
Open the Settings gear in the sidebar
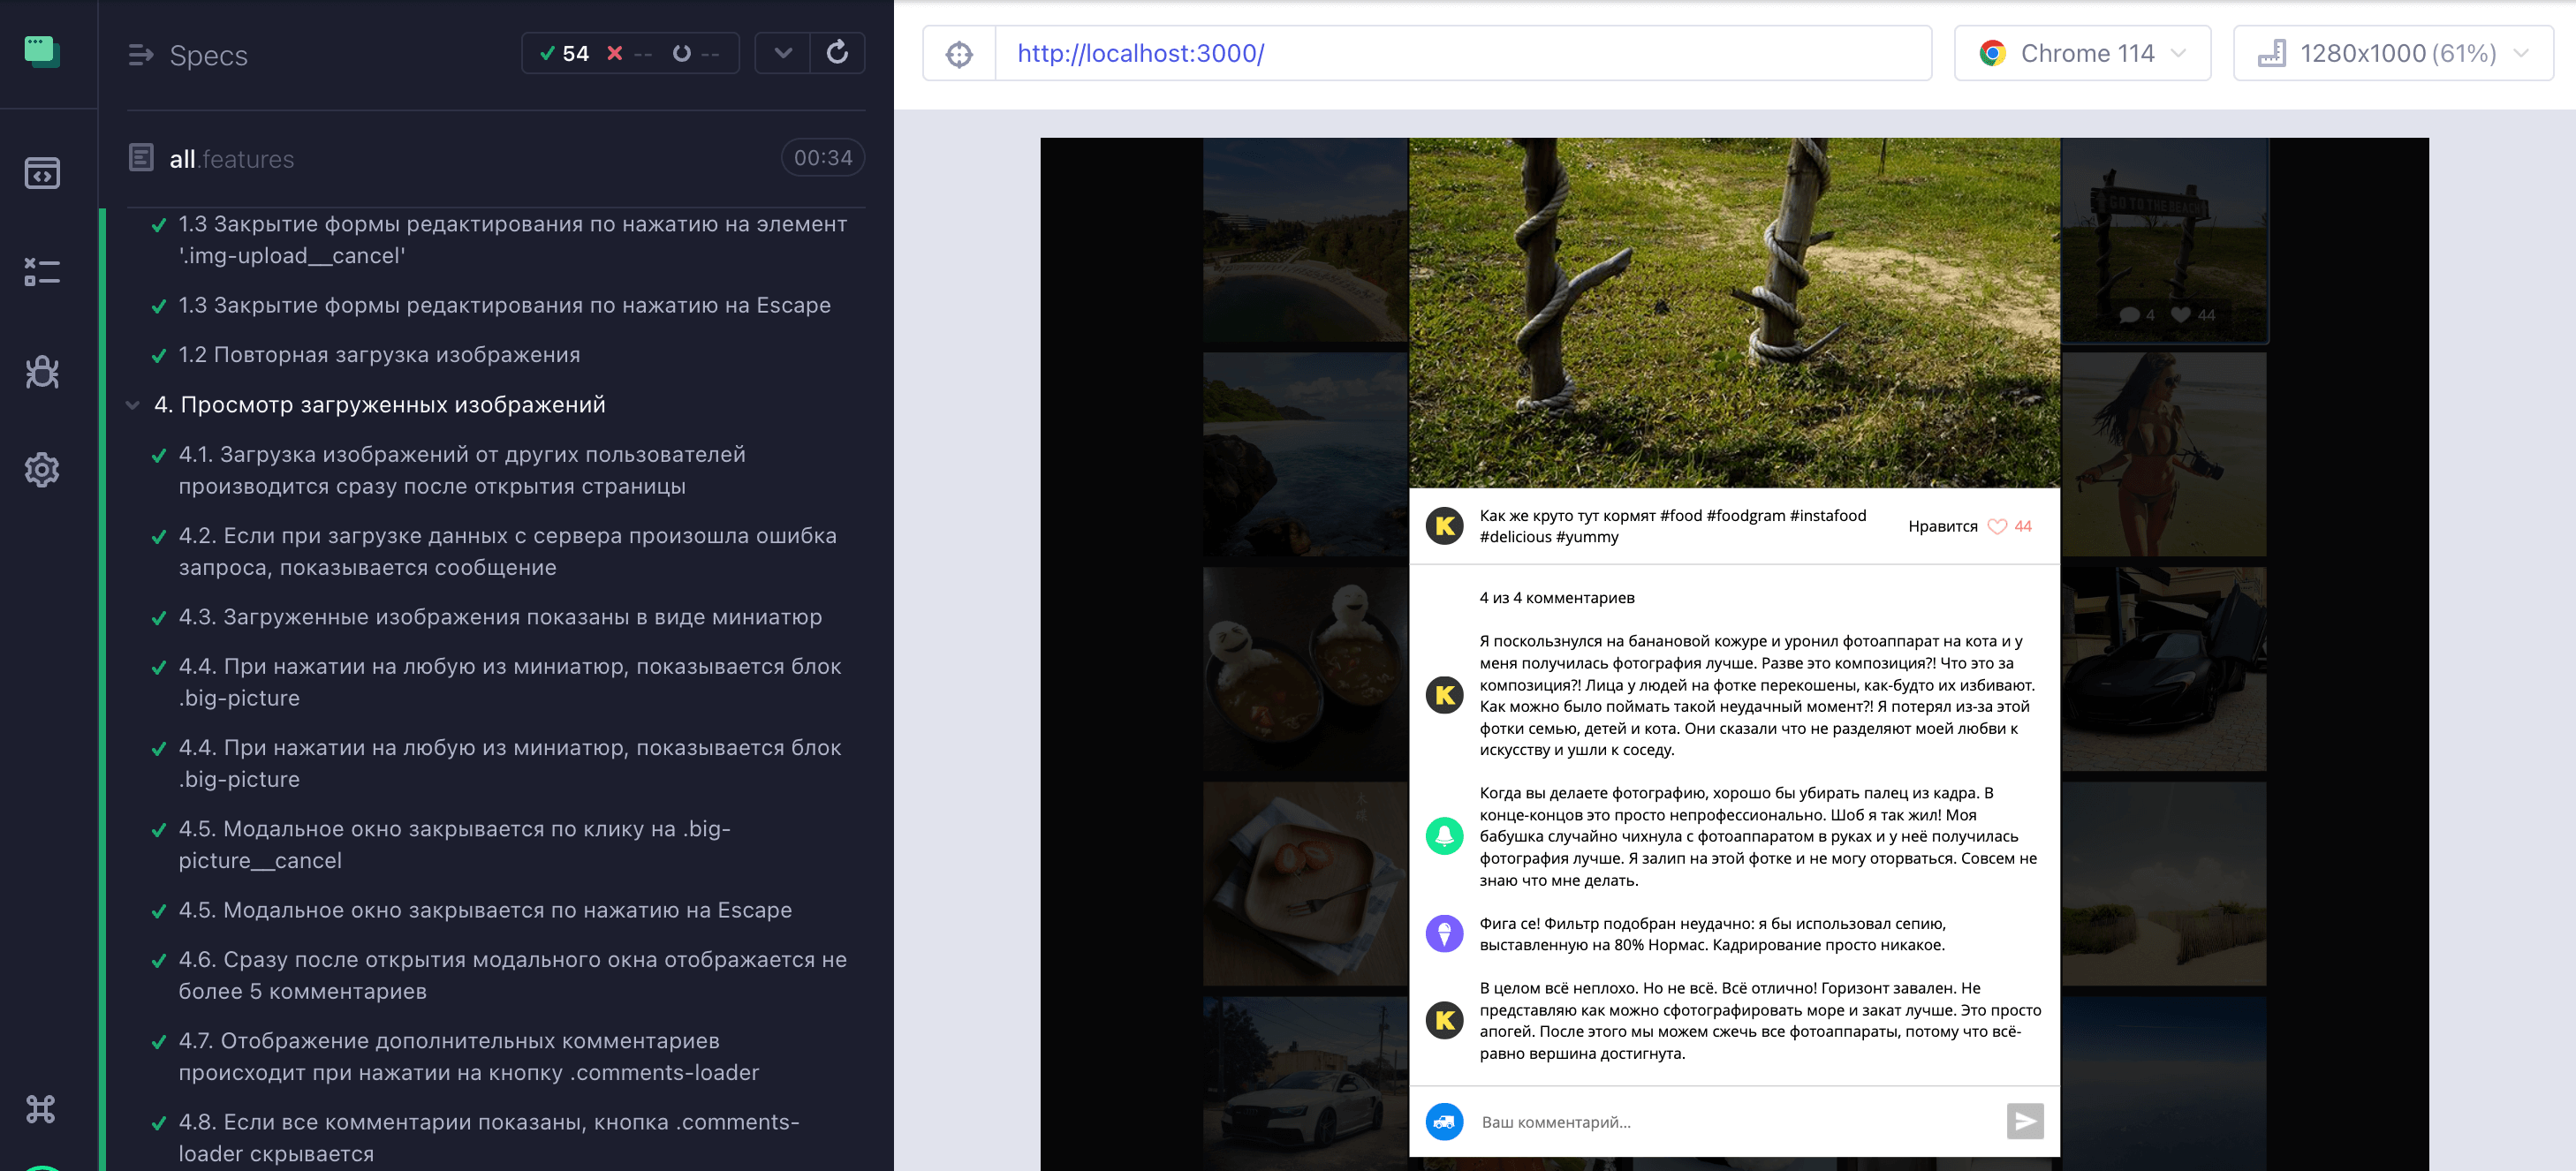tap(42, 469)
